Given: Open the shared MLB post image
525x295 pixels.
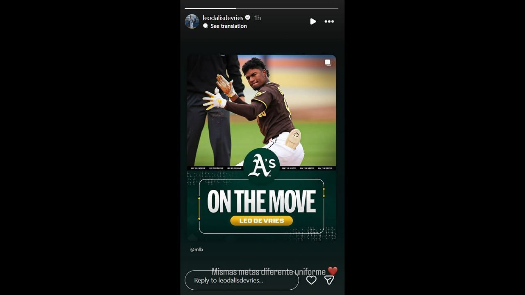Looking at the screenshot, I should click(x=262, y=147).
